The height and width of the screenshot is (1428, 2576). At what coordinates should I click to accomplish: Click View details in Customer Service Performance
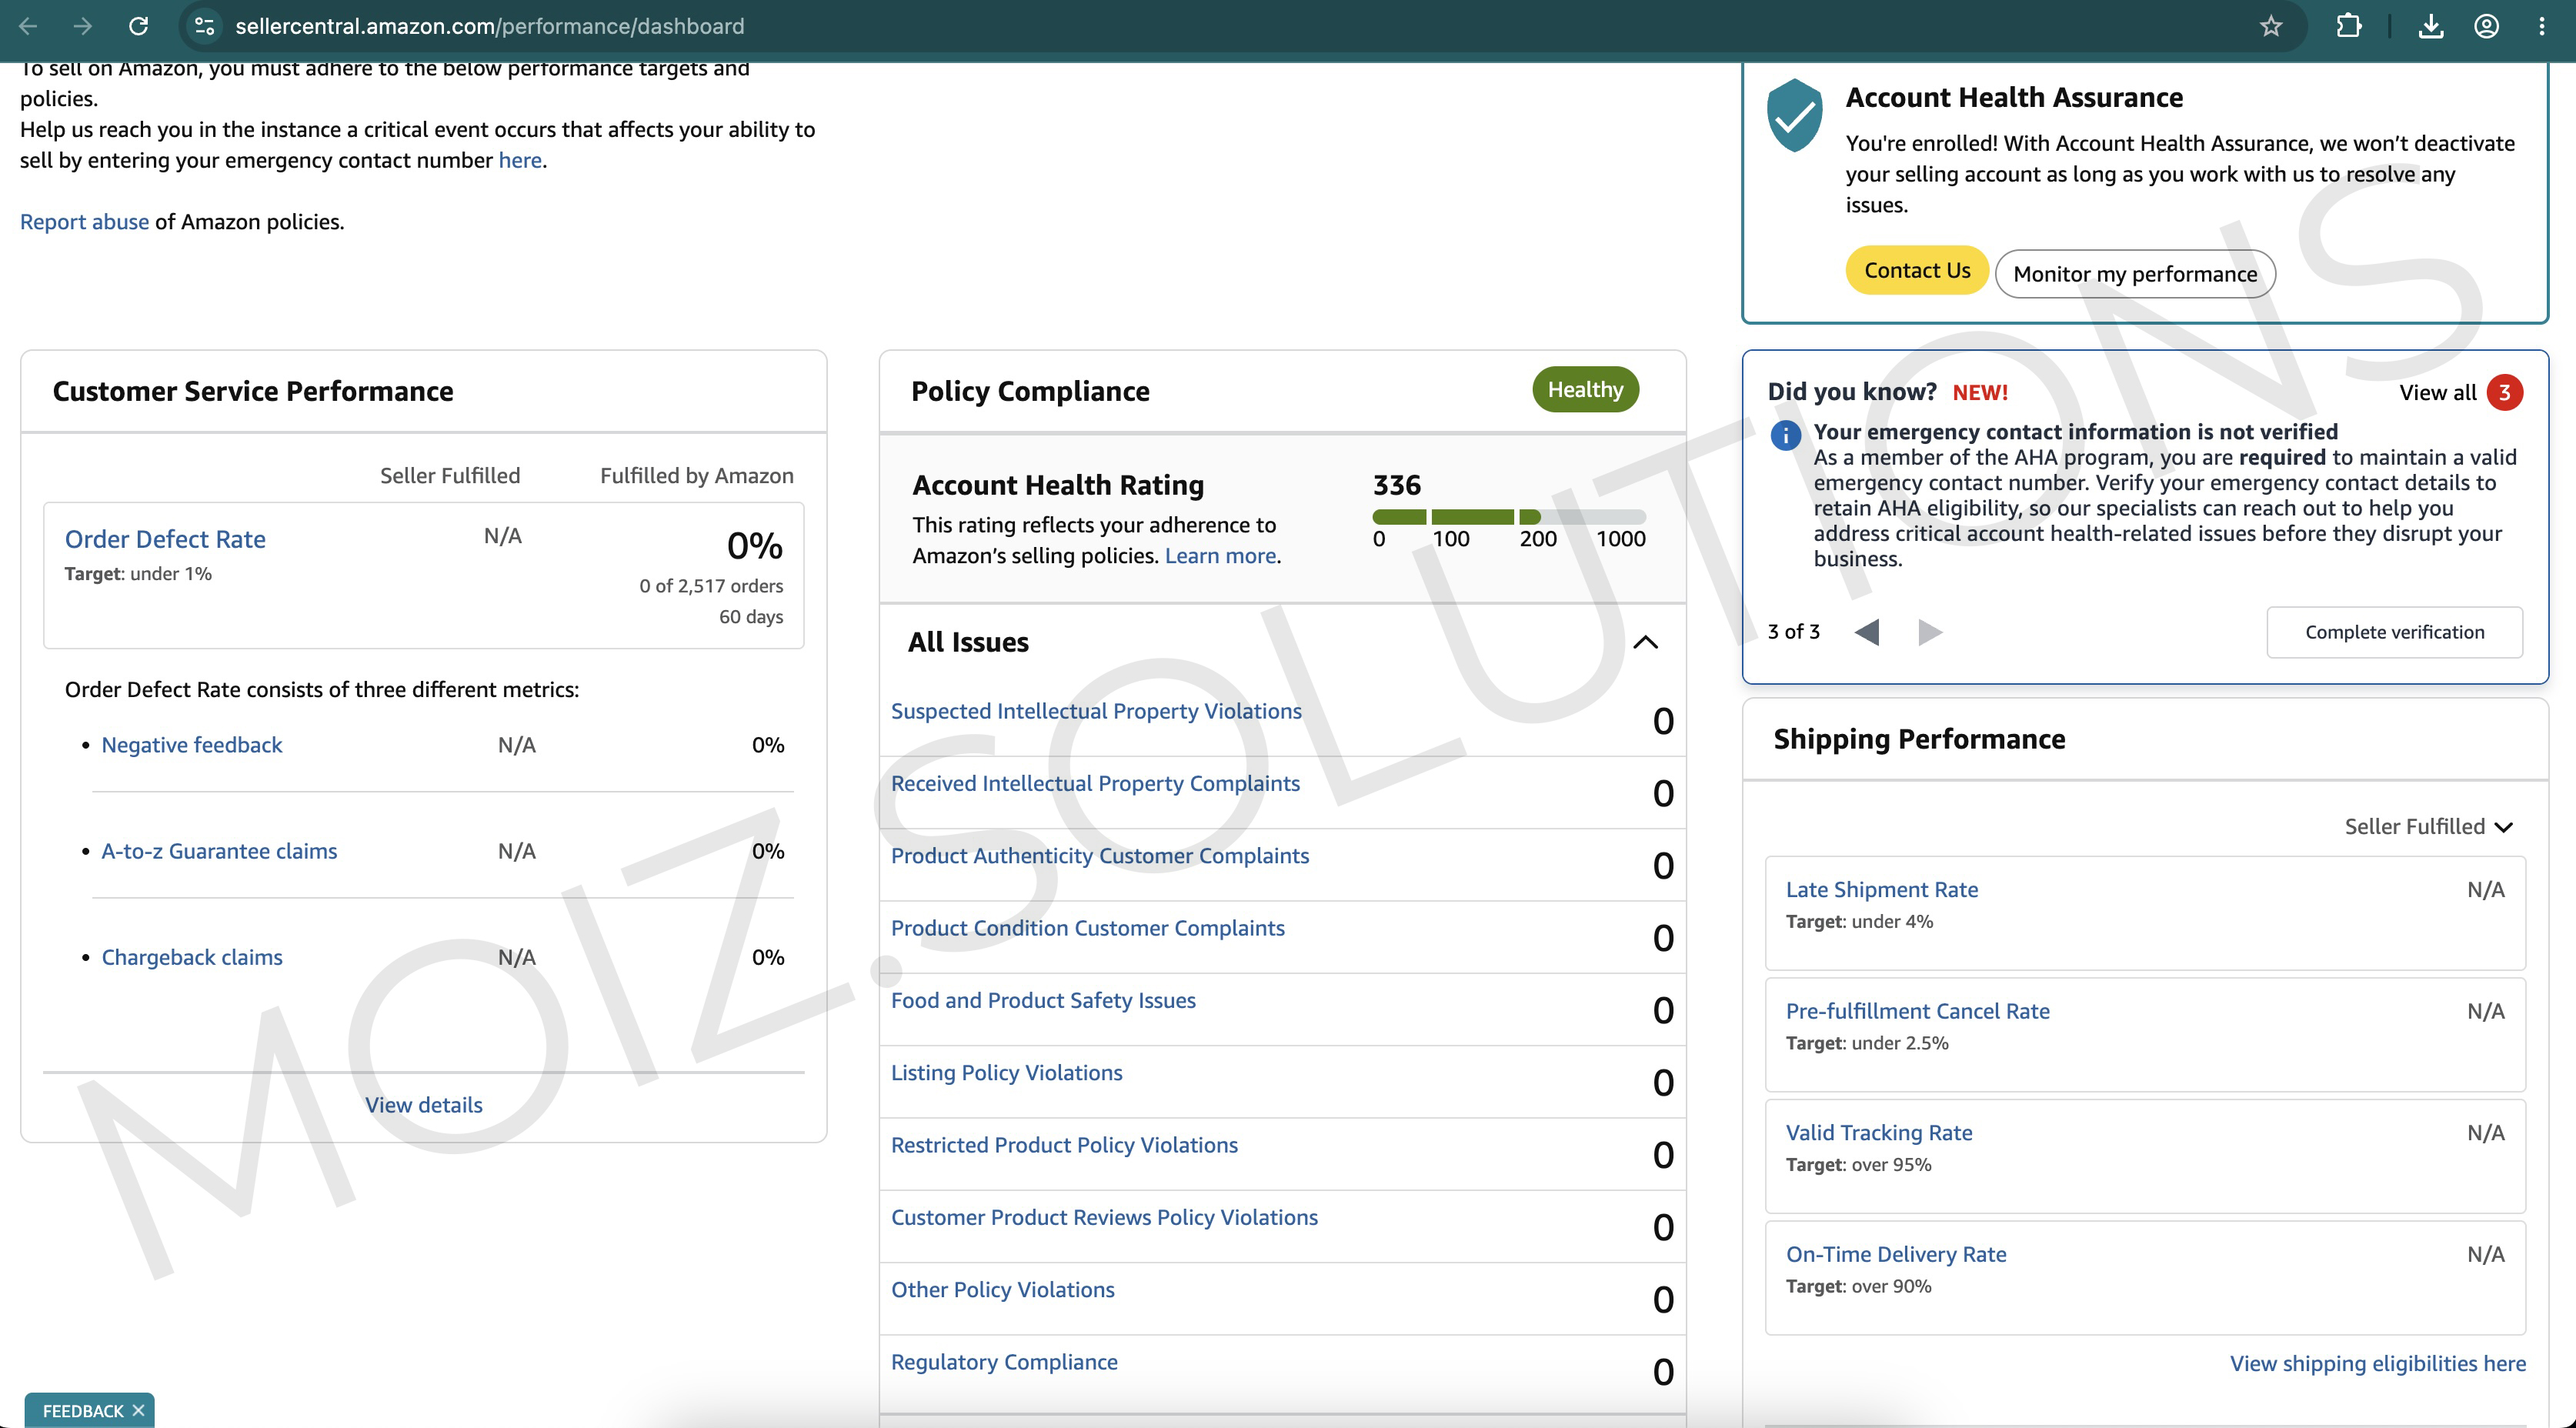[x=424, y=1105]
